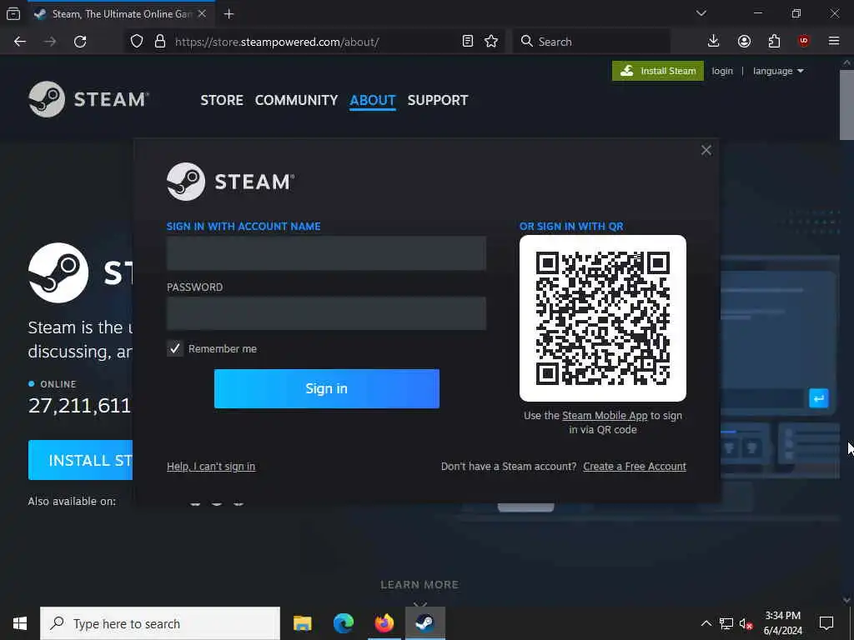The height and width of the screenshot is (640, 854).
Task: Click the login link in the header
Action: [722, 72]
